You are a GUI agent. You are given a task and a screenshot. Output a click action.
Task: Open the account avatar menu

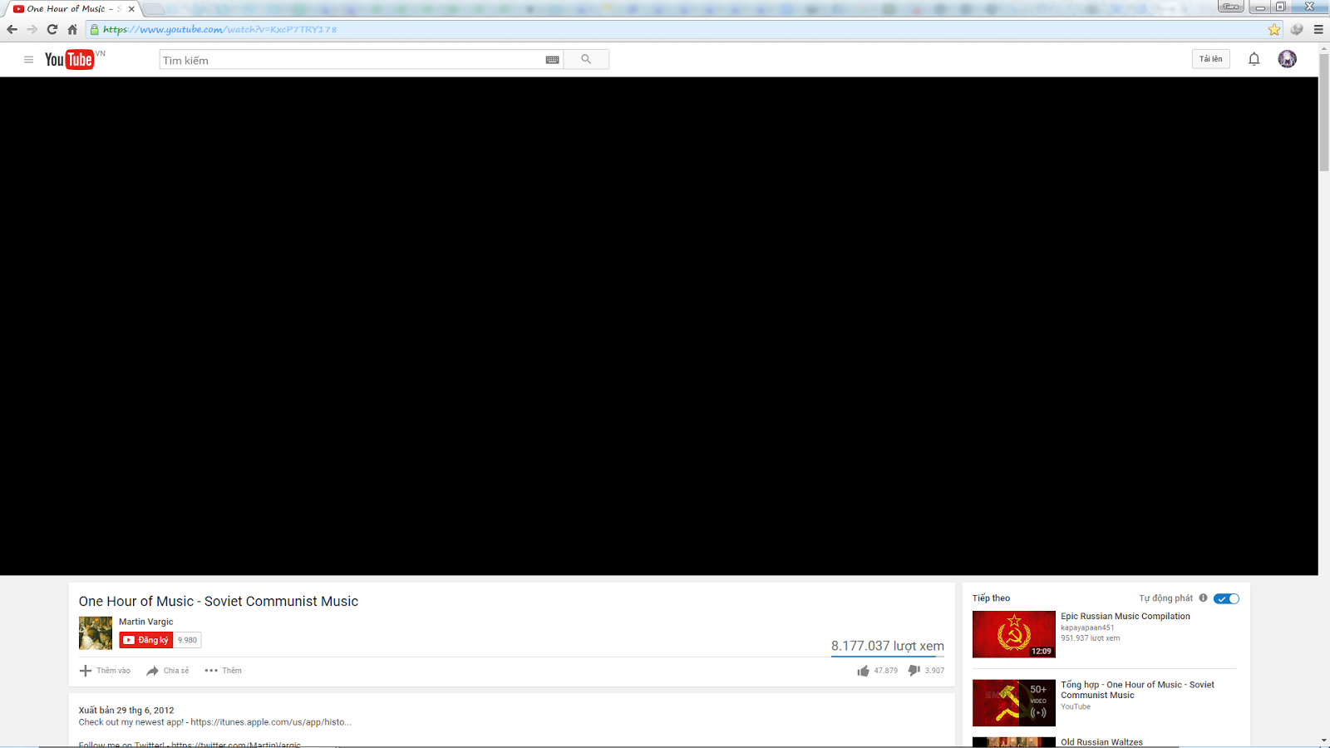1287,59
